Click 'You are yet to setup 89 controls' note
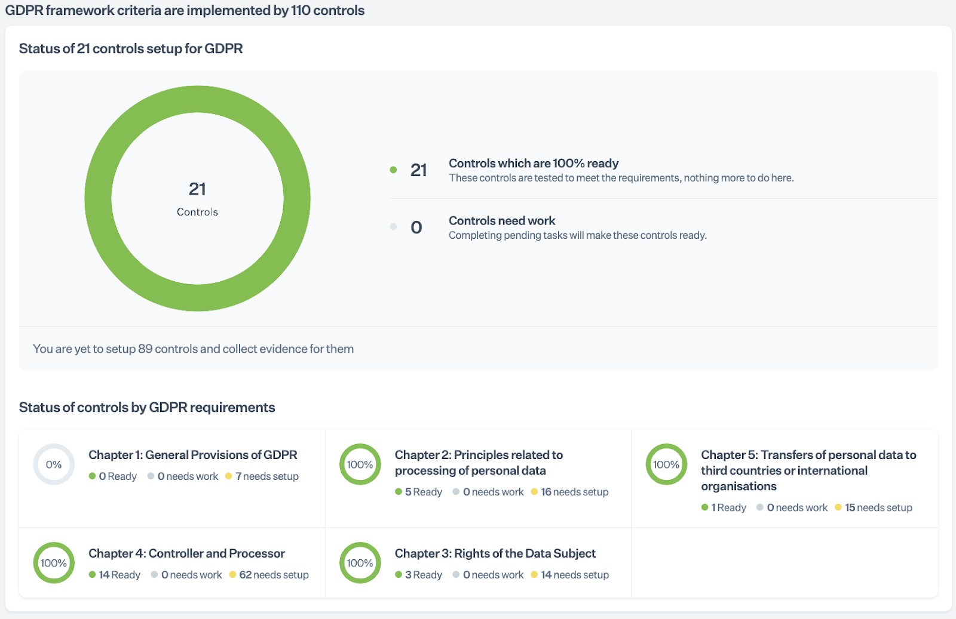 (193, 349)
